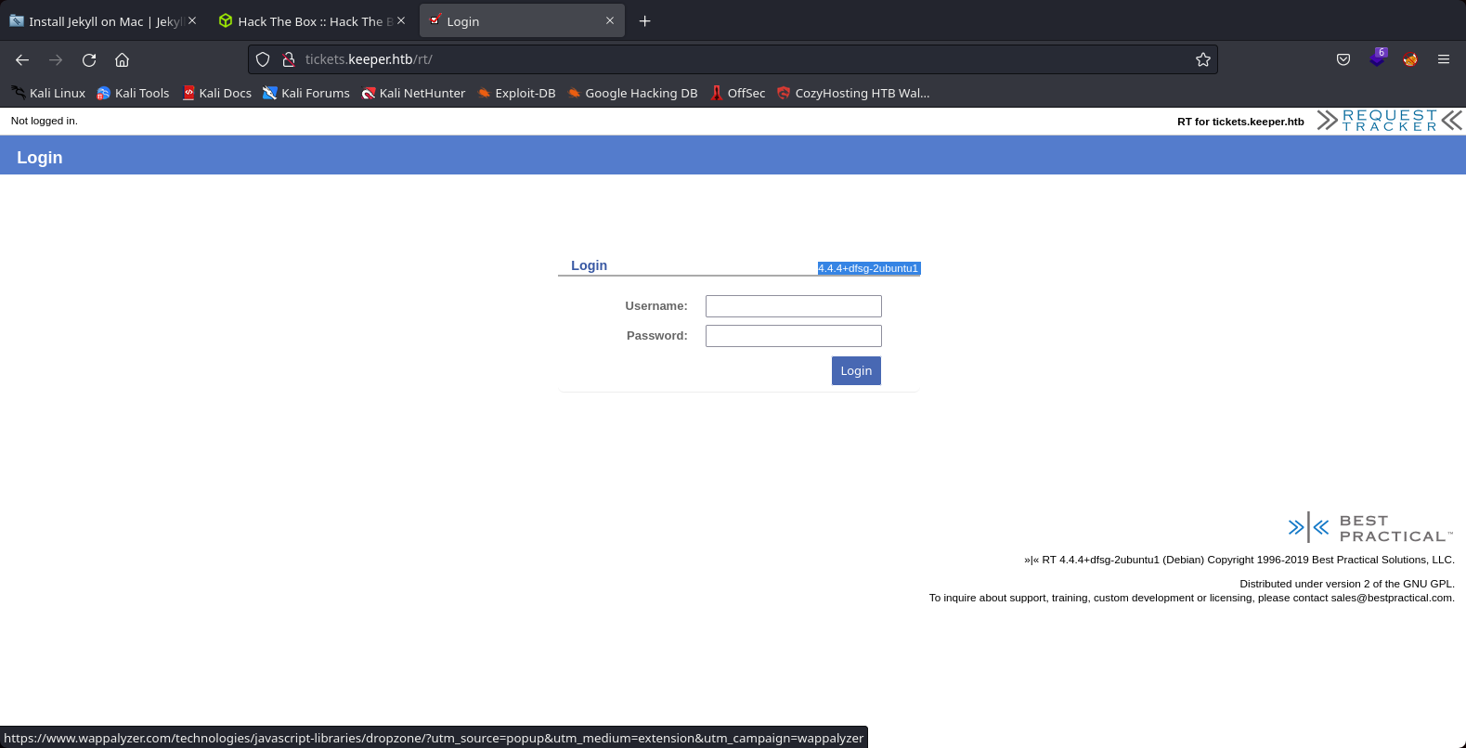Click the RT copyright 1996-2019 line
The width and height of the screenshot is (1466, 748).
pyautogui.click(x=1239, y=560)
